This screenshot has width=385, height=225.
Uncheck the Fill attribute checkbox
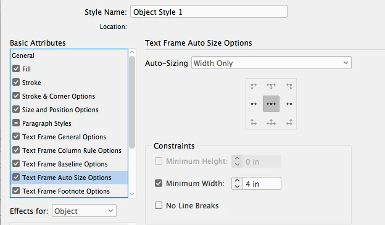point(16,68)
